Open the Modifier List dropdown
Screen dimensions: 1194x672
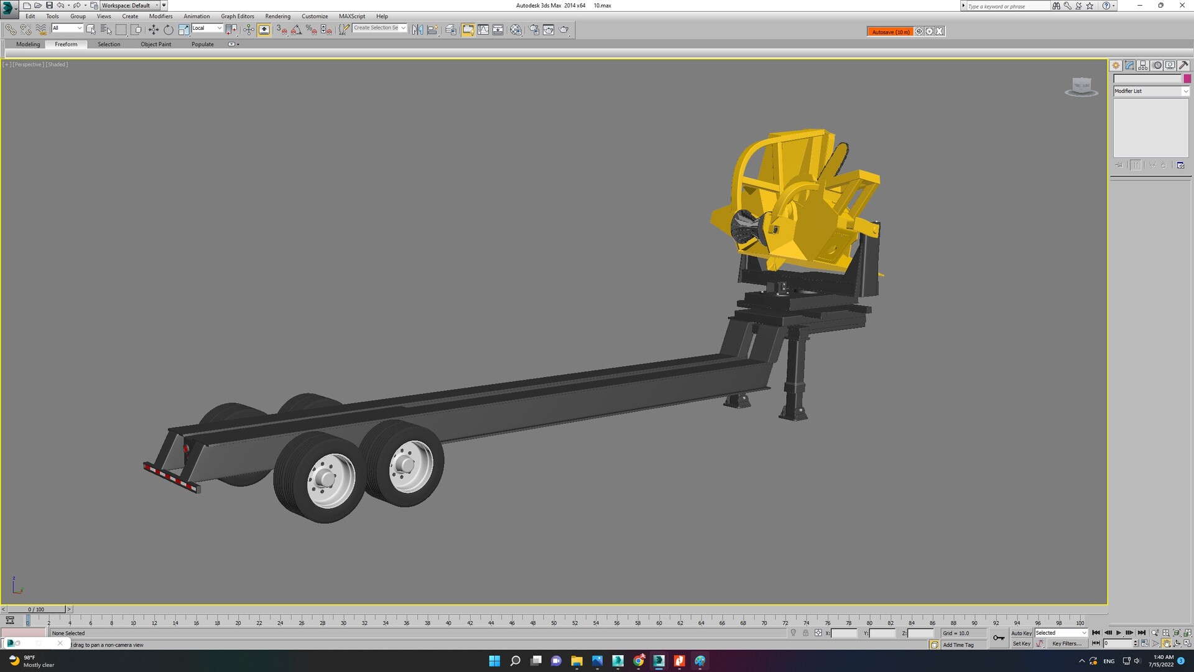(x=1185, y=91)
